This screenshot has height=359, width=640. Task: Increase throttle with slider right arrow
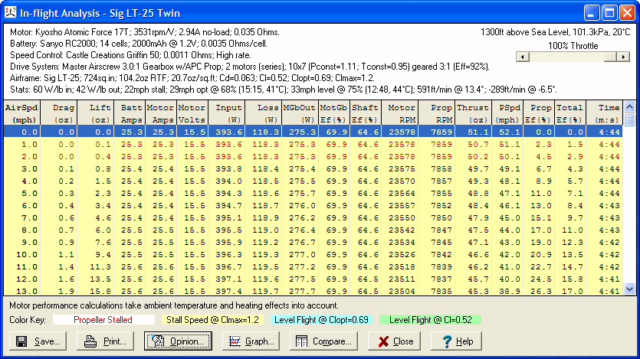pos(623,57)
